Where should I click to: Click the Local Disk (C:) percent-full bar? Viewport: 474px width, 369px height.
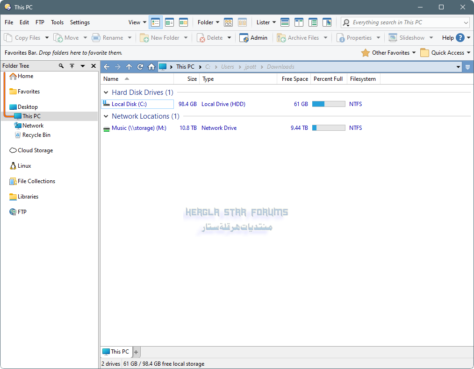tap(329, 104)
